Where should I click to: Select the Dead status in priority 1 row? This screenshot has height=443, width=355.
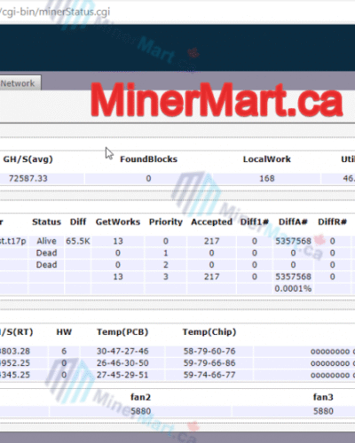[x=46, y=253]
